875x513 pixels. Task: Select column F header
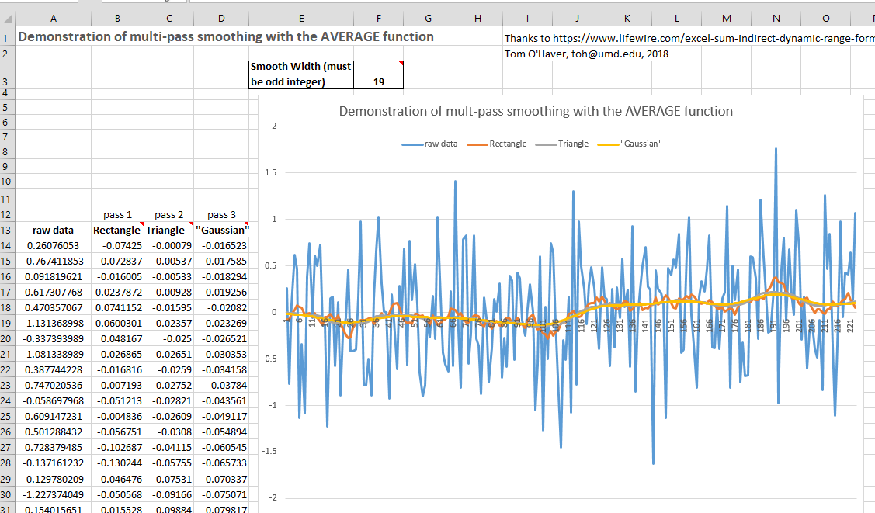pos(378,19)
